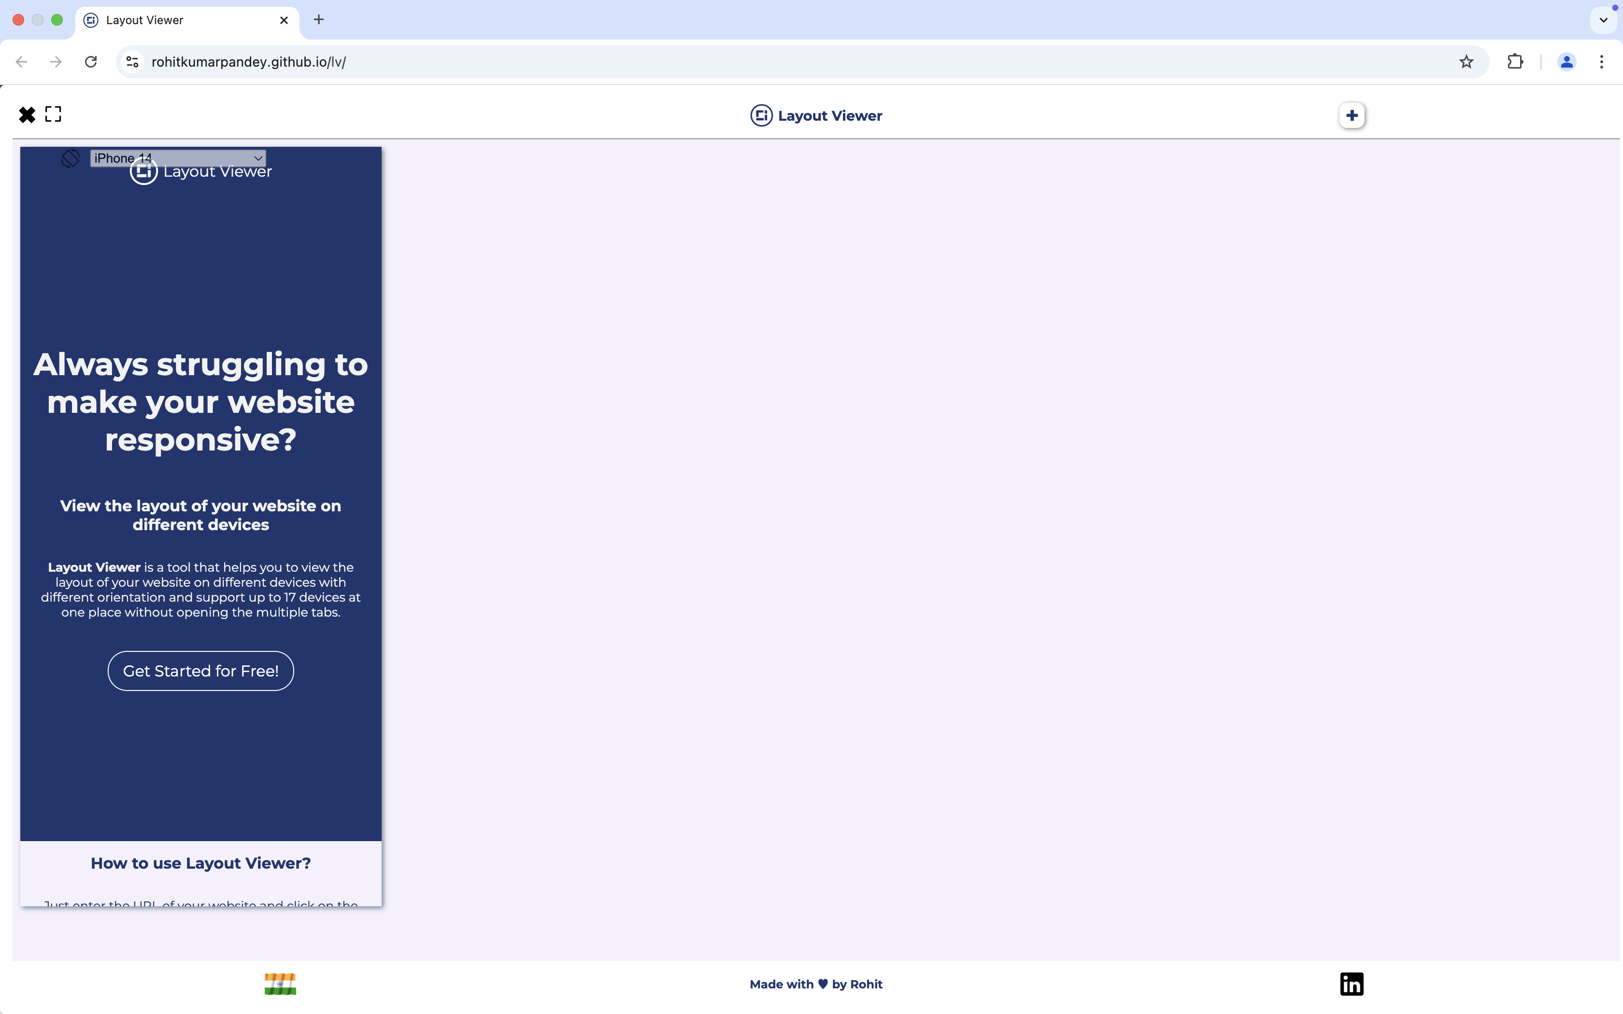
Task: Close the Layout Viewer tab
Action: click(285, 20)
